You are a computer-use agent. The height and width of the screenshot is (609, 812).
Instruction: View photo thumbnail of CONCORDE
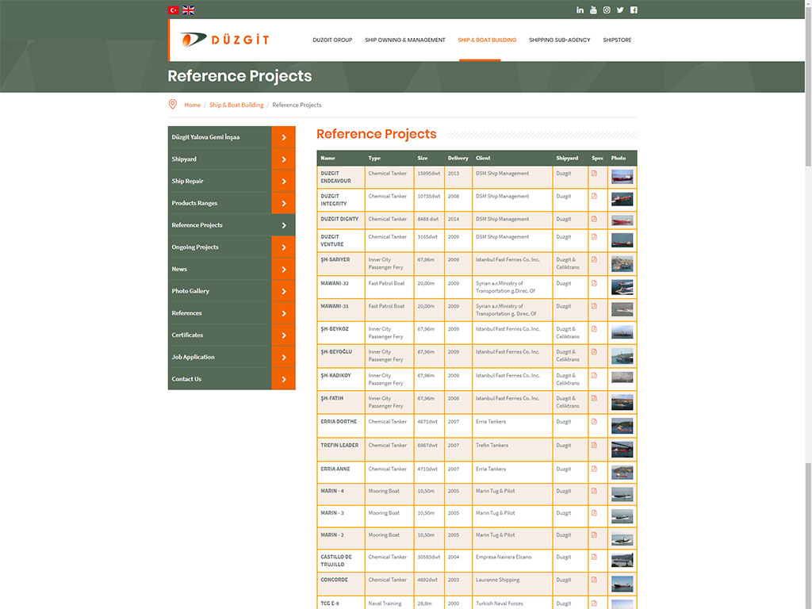click(x=622, y=584)
